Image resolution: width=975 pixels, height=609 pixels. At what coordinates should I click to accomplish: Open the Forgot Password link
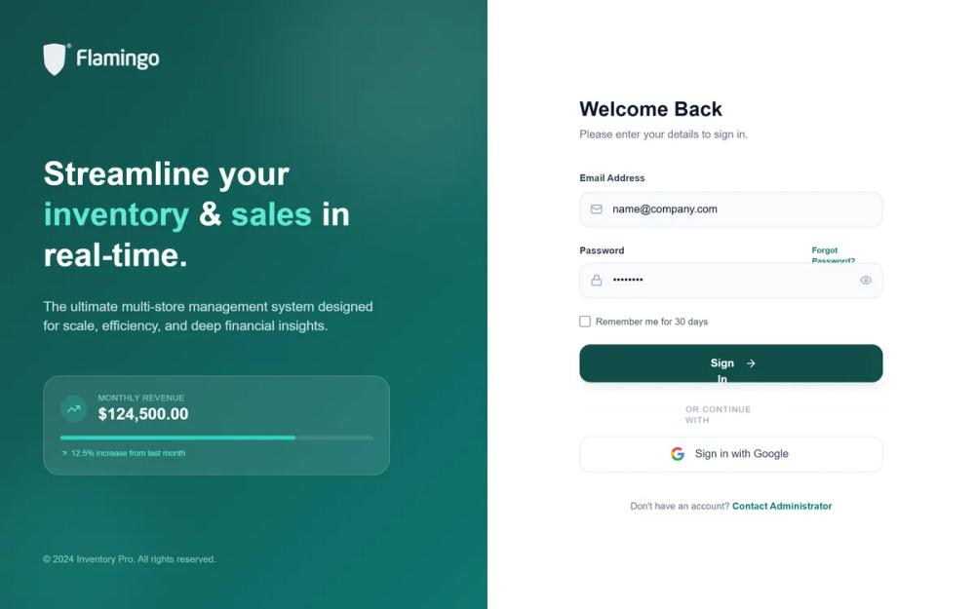point(834,254)
